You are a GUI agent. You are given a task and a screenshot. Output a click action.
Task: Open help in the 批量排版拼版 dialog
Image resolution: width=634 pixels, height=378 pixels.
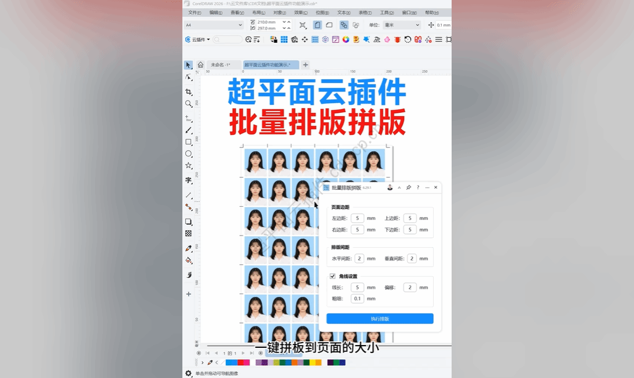click(x=417, y=188)
